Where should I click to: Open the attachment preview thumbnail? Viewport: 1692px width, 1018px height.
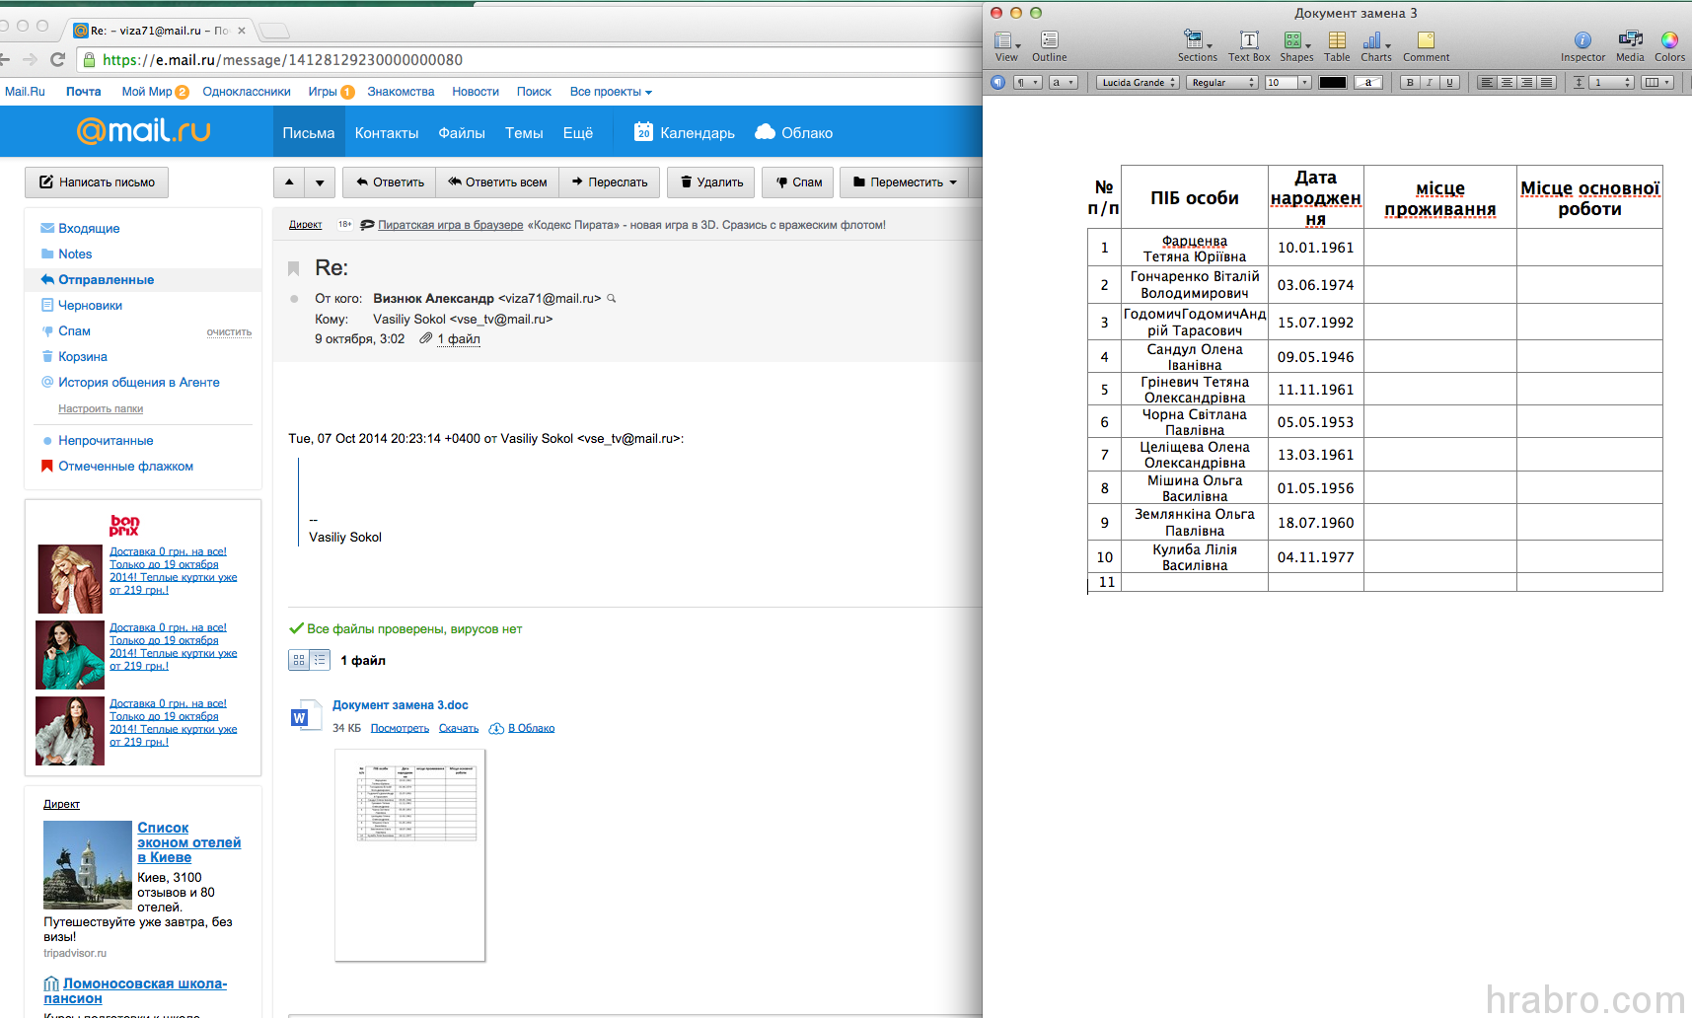tap(409, 854)
